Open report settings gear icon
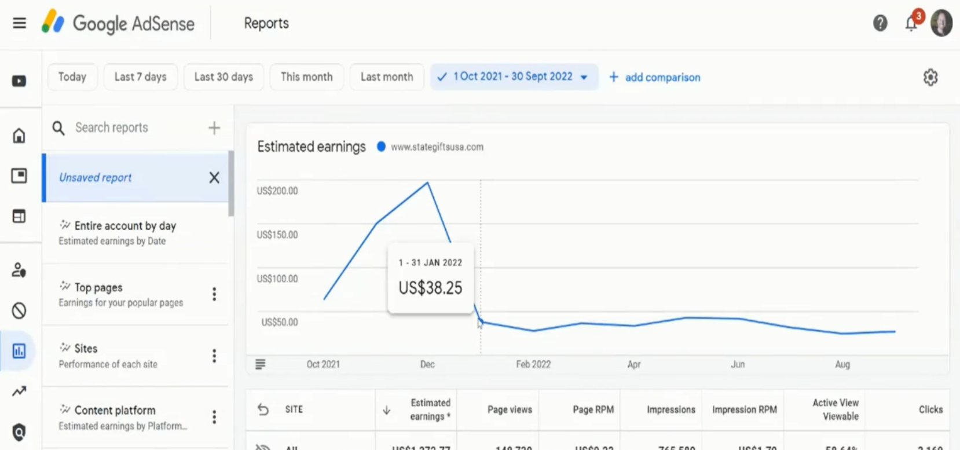Viewport: 960px width, 450px height. pos(930,77)
